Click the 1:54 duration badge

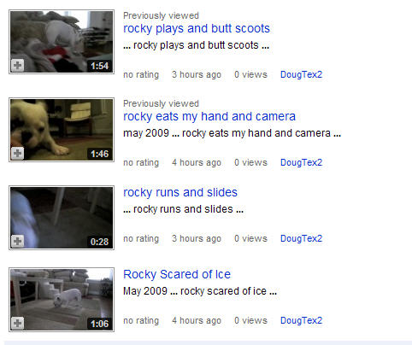coord(99,66)
